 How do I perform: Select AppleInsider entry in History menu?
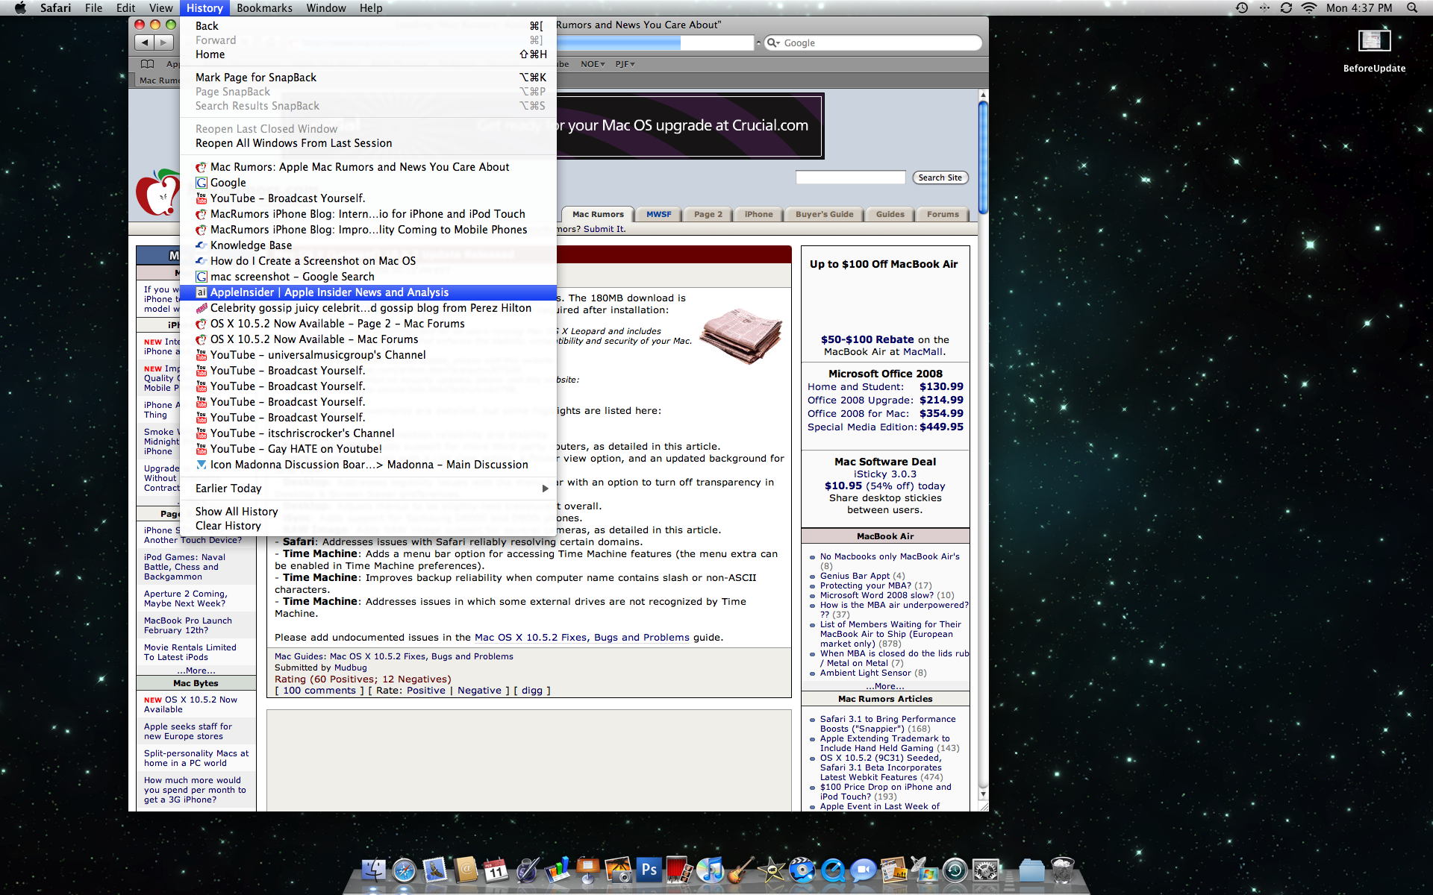[x=329, y=292]
